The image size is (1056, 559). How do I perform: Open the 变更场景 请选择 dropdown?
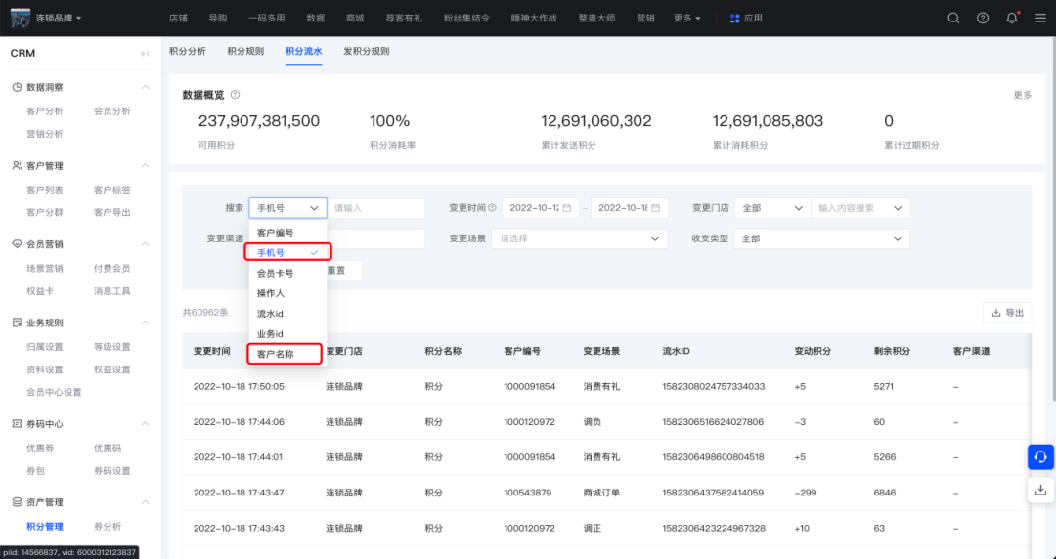579,238
